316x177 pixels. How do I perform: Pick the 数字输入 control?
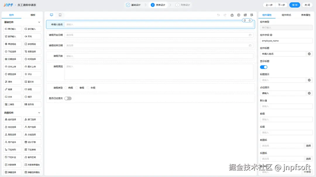tap(12, 36)
